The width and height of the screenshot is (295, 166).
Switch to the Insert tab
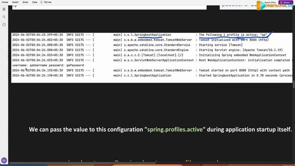pos(15,2)
